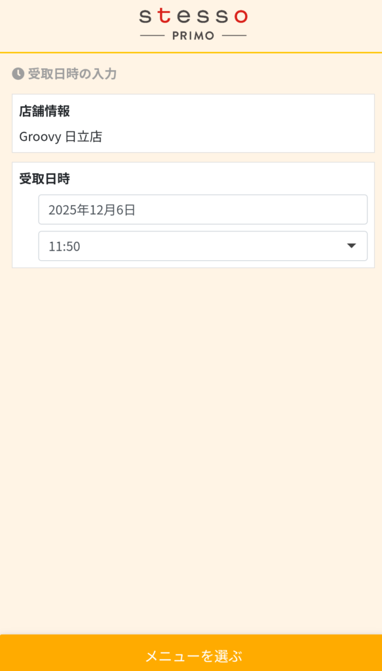Click the yellow divider line under the header
The image size is (382, 671).
(x=191, y=52)
